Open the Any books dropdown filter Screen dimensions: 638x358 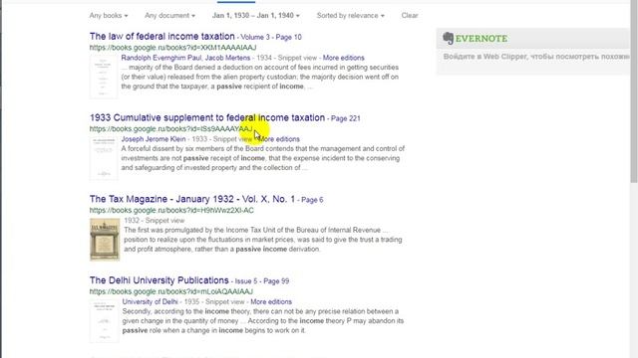[x=109, y=16]
